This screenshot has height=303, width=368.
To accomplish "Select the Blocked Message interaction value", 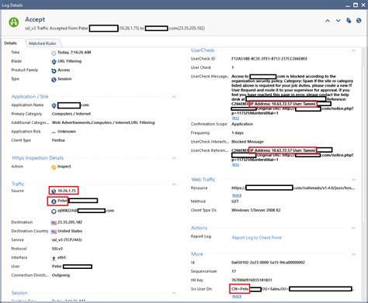I will pos(248,142).
